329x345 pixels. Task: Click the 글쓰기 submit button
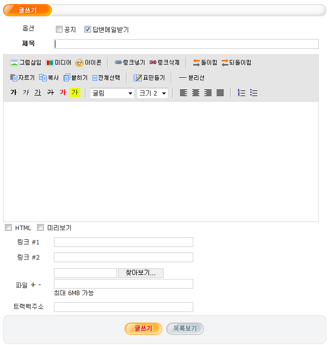(143, 329)
